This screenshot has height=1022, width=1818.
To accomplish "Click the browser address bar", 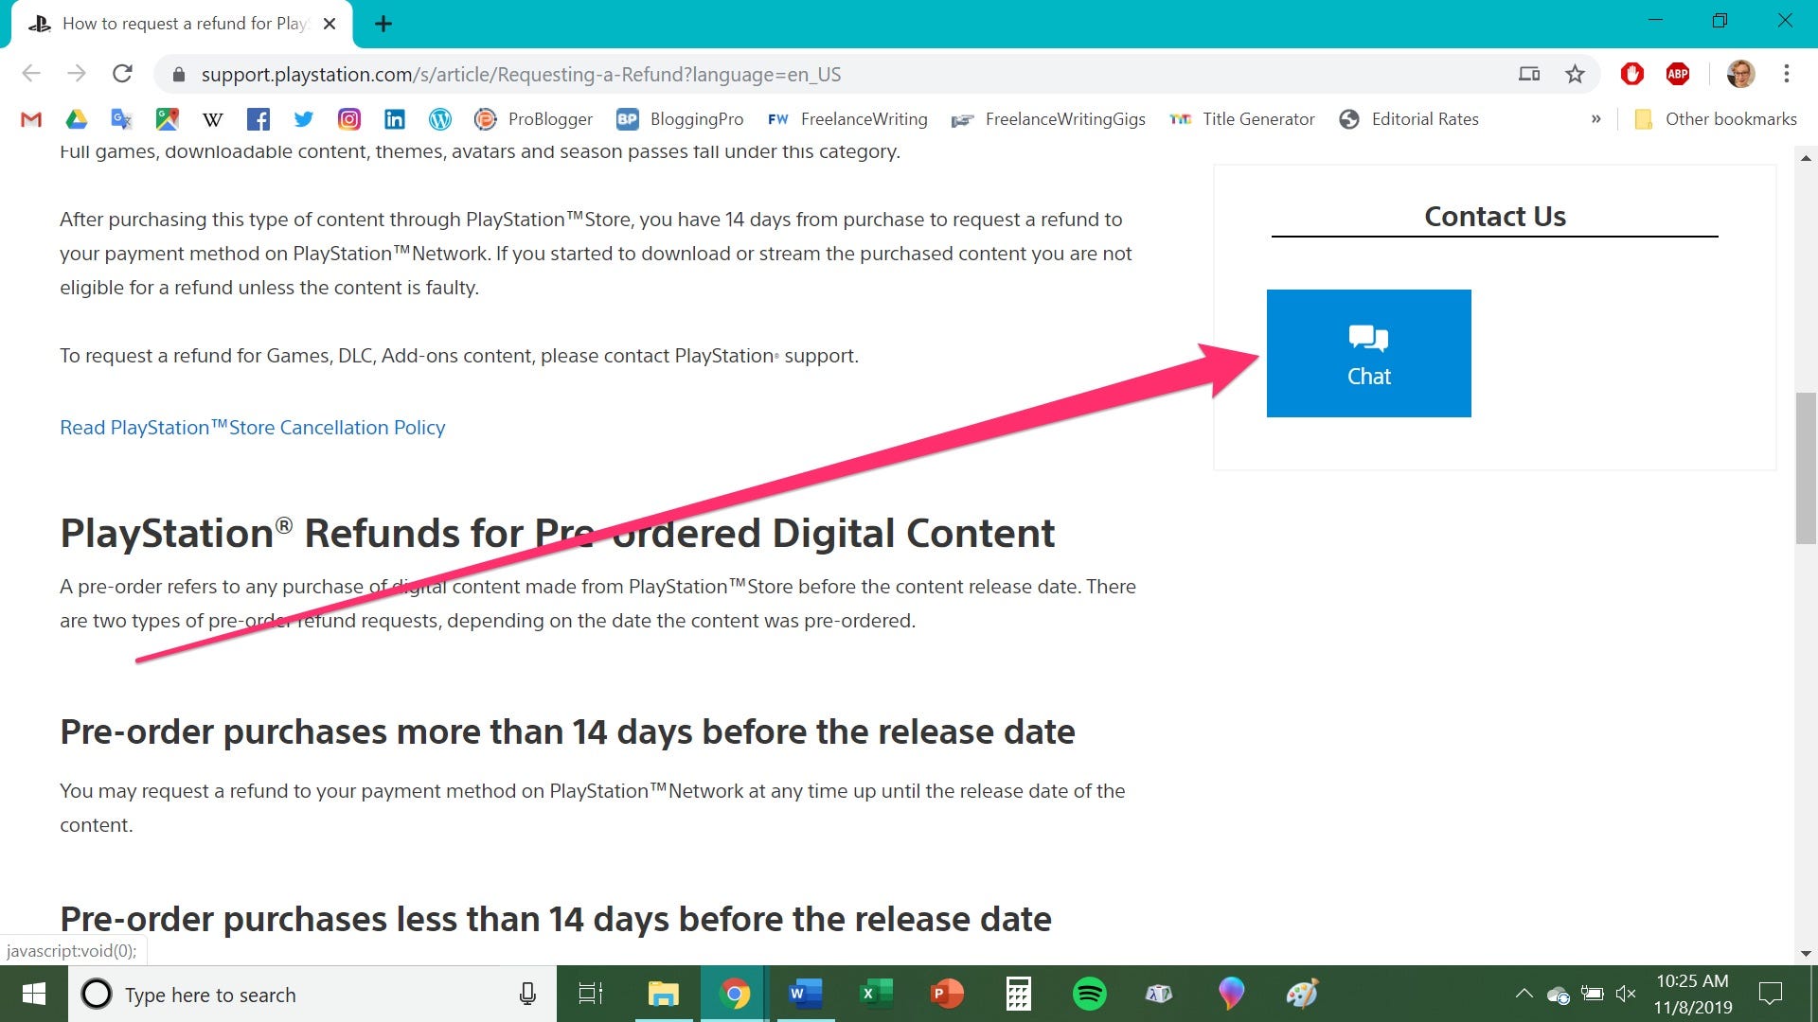I will pos(520,74).
